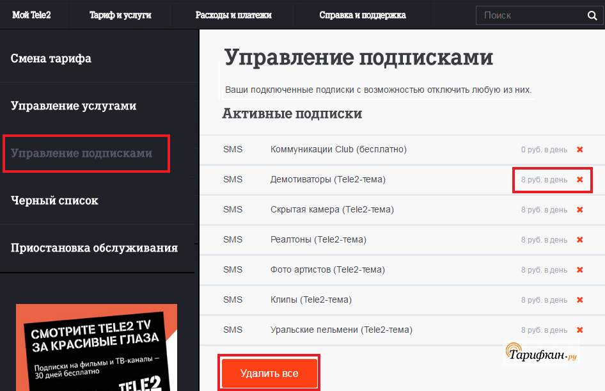Click Клипы price 8 руб. в день

(x=544, y=300)
